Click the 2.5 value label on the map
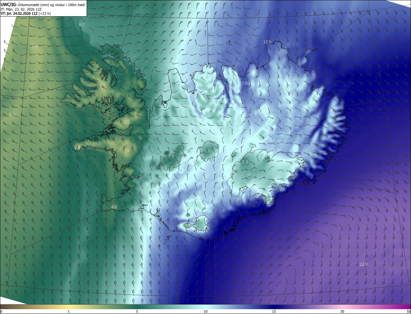This screenshot has height=314, width=411. (x=127, y=122)
